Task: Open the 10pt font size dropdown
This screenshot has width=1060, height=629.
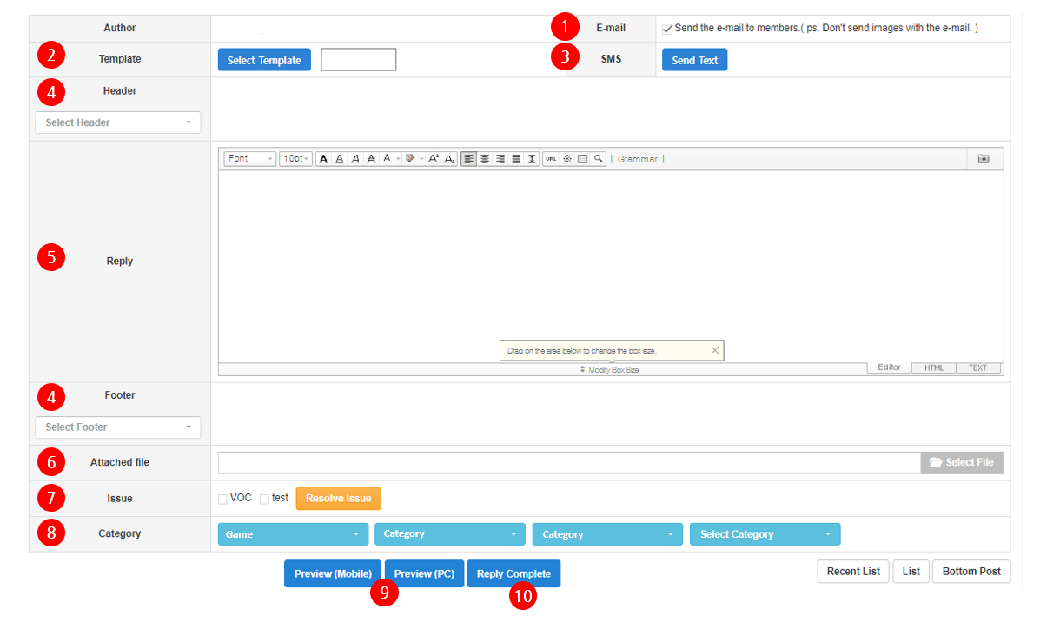Action: (x=295, y=159)
